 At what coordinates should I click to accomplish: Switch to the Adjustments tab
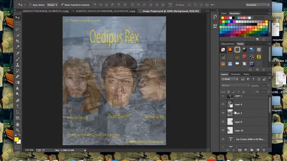click(228, 44)
